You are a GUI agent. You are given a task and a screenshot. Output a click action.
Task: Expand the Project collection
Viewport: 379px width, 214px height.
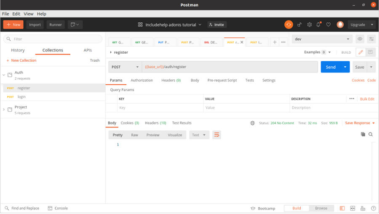4,110
